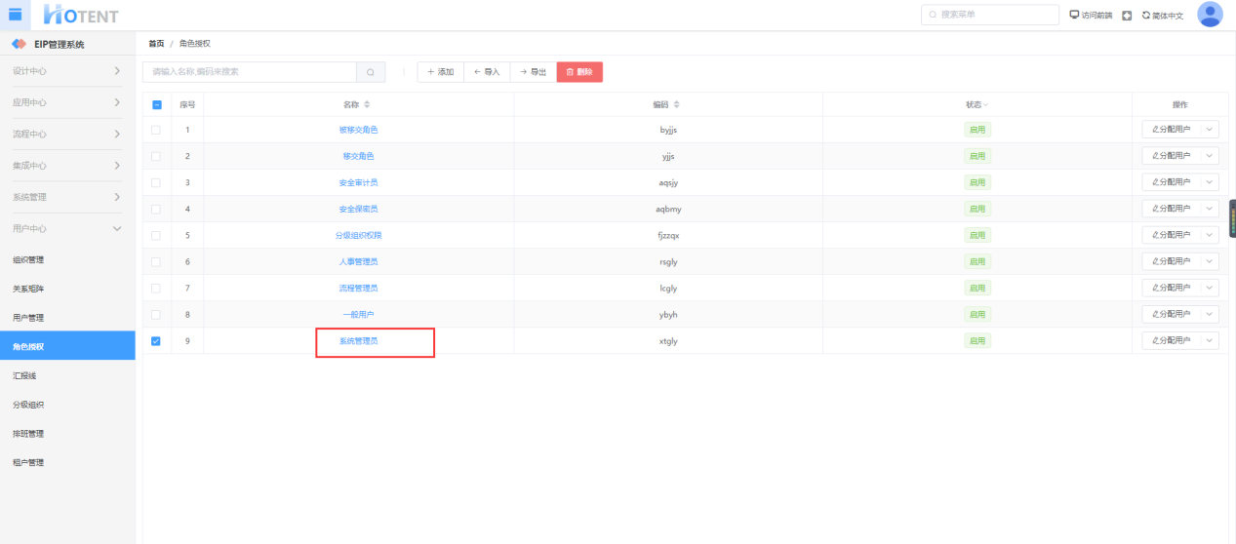Viewport: 1236px width, 544px height.
Task: Click 分配用户 for 移交角色 row
Action: (x=1172, y=156)
